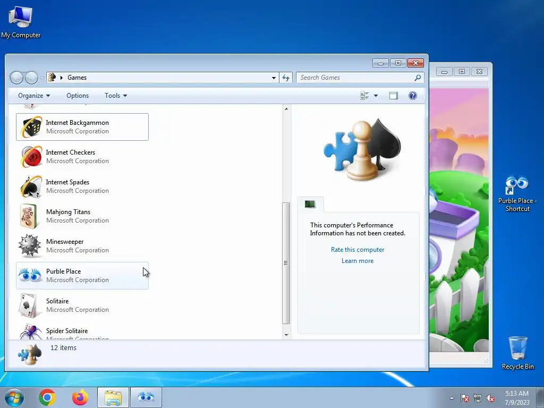This screenshot has height=408, width=544.
Task: Click the '12 items' status text
Action: pyautogui.click(x=63, y=347)
